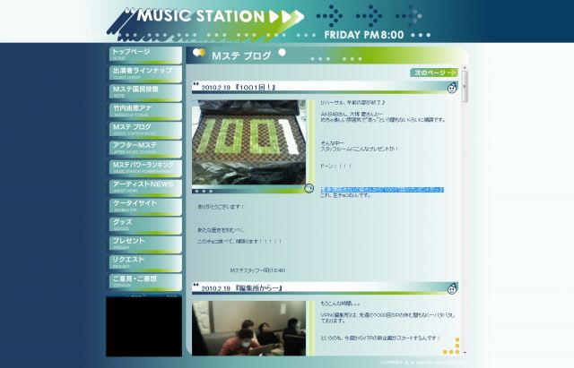Open Mステ国民投票 vote menu item
Screen dimensions: 574x368
[x=145, y=92]
